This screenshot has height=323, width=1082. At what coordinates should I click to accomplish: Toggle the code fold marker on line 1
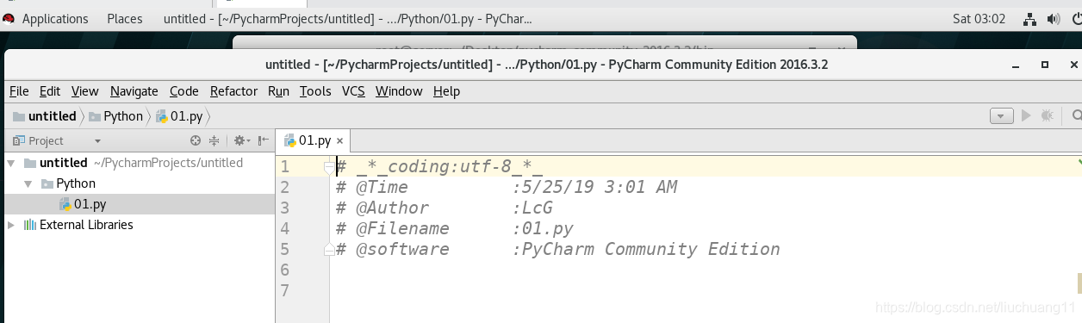pos(329,166)
